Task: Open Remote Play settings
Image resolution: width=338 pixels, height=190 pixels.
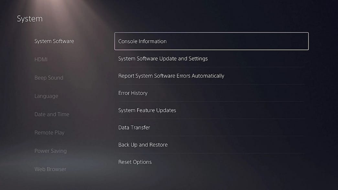Action: point(49,132)
